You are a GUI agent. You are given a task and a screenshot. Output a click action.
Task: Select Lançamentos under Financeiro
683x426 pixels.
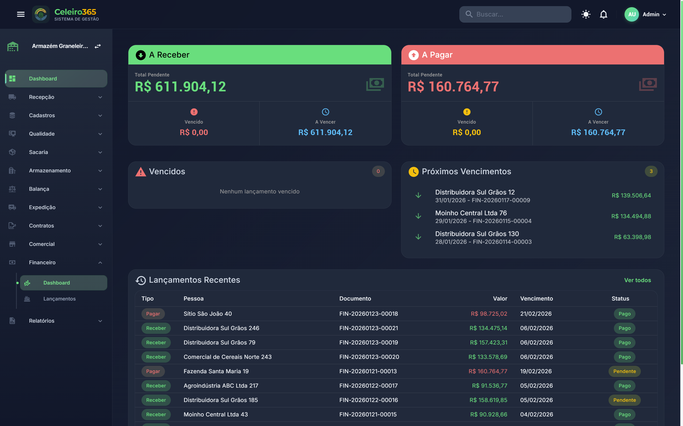tap(59, 299)
